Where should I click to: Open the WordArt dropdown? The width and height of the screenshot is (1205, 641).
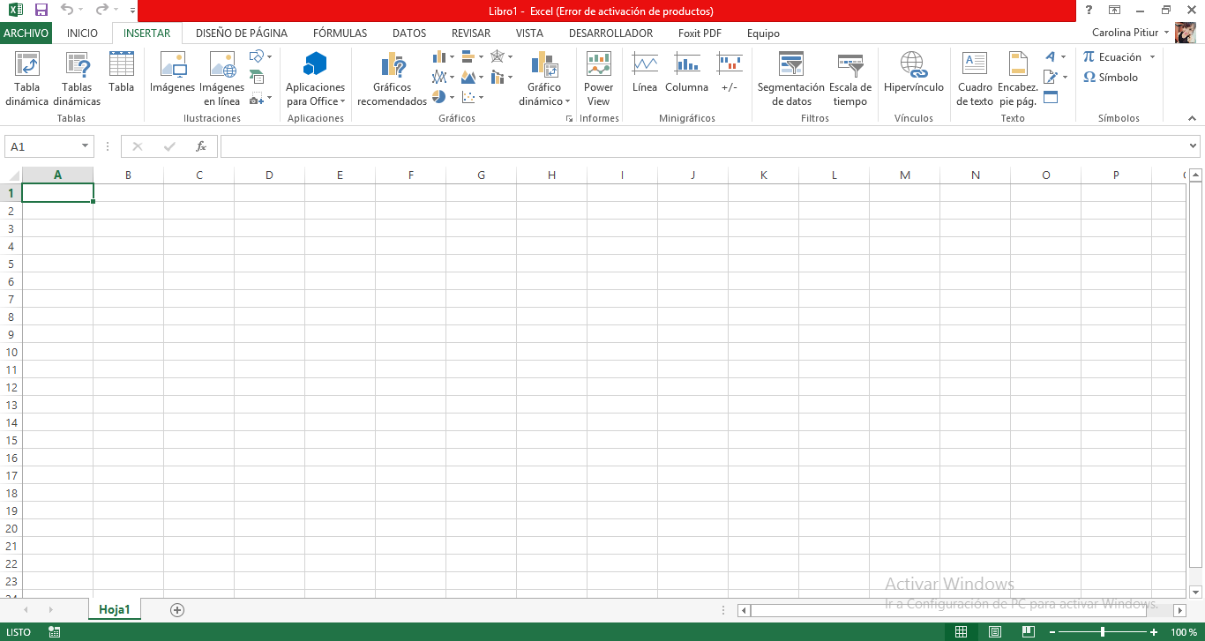click(1055, 56)
